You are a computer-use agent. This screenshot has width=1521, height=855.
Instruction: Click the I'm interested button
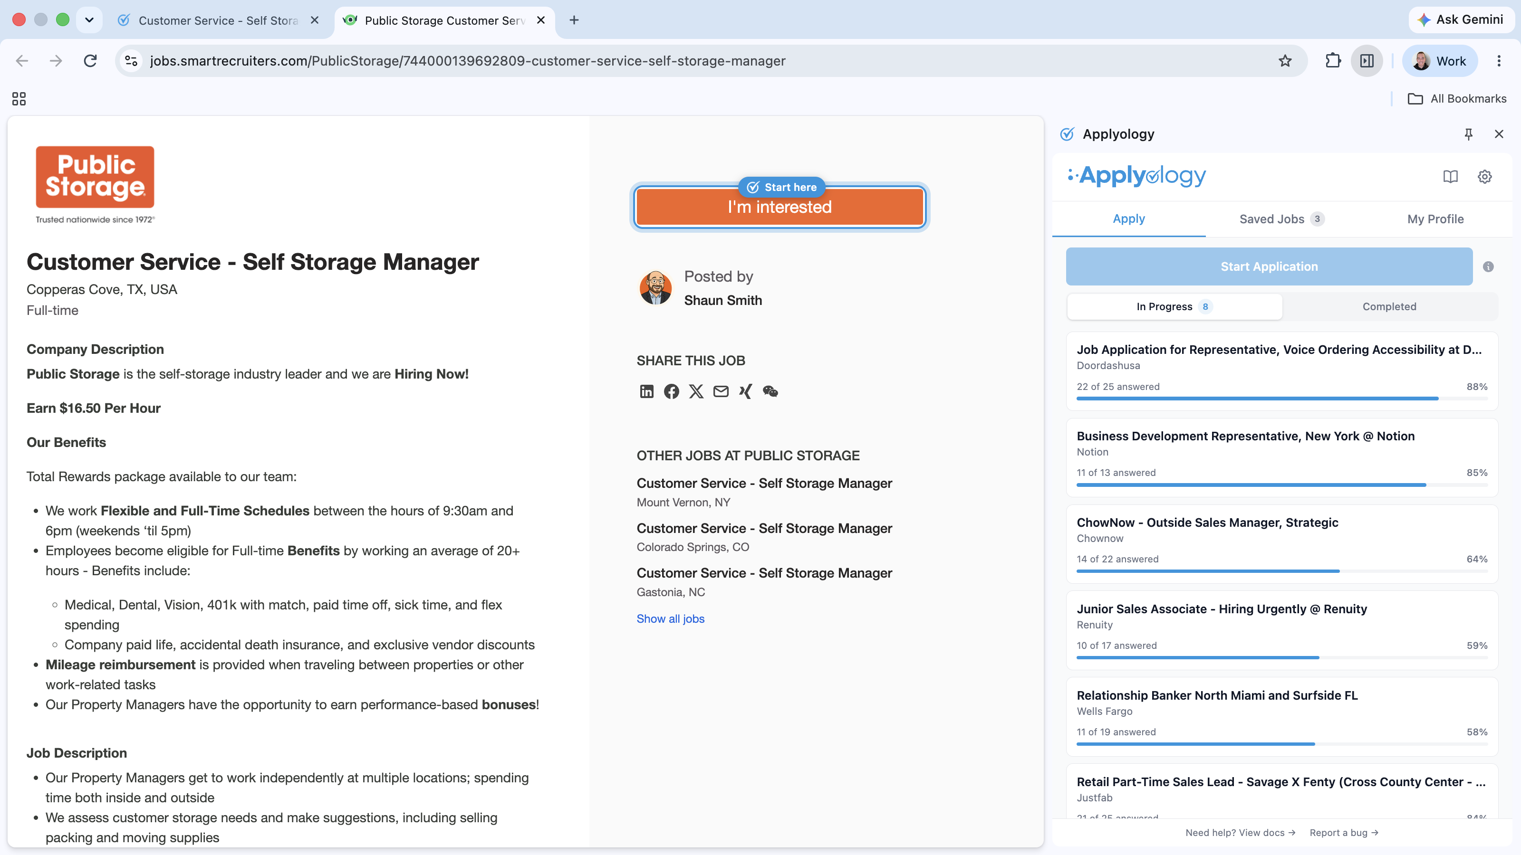(780, 207)
